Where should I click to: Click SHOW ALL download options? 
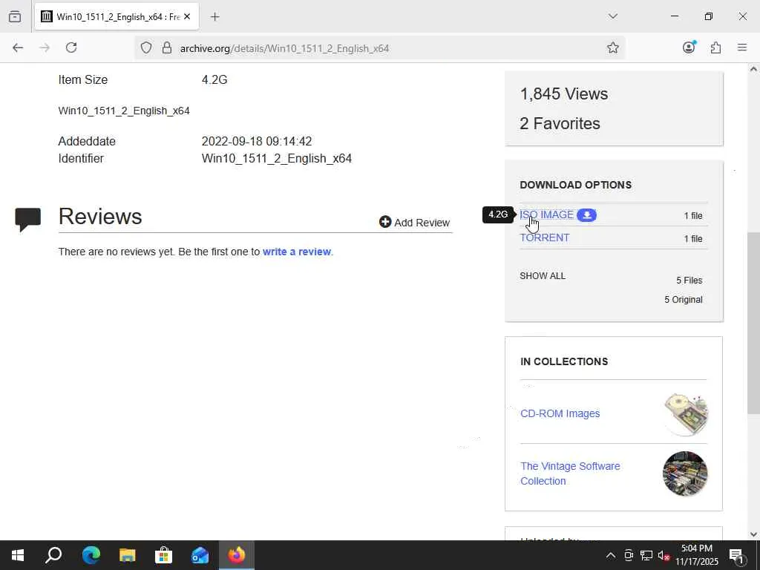[x=543, y=276]
